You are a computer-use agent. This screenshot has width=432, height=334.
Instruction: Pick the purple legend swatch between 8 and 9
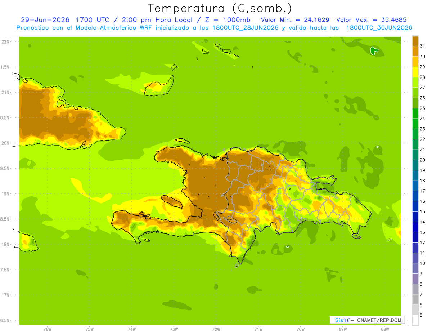(415, 279)
